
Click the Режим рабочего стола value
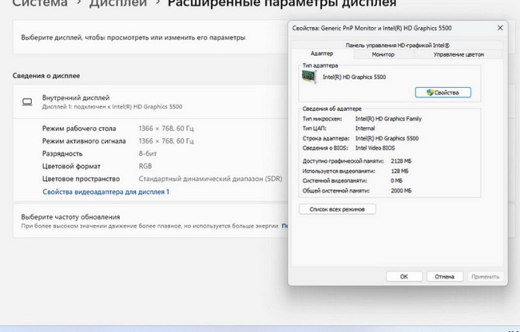[x=165, y=128]
